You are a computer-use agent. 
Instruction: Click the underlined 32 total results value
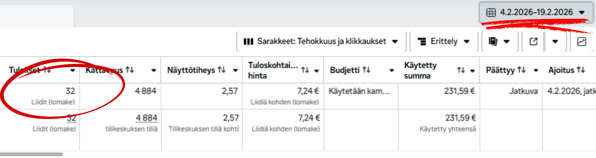[71, 118]
